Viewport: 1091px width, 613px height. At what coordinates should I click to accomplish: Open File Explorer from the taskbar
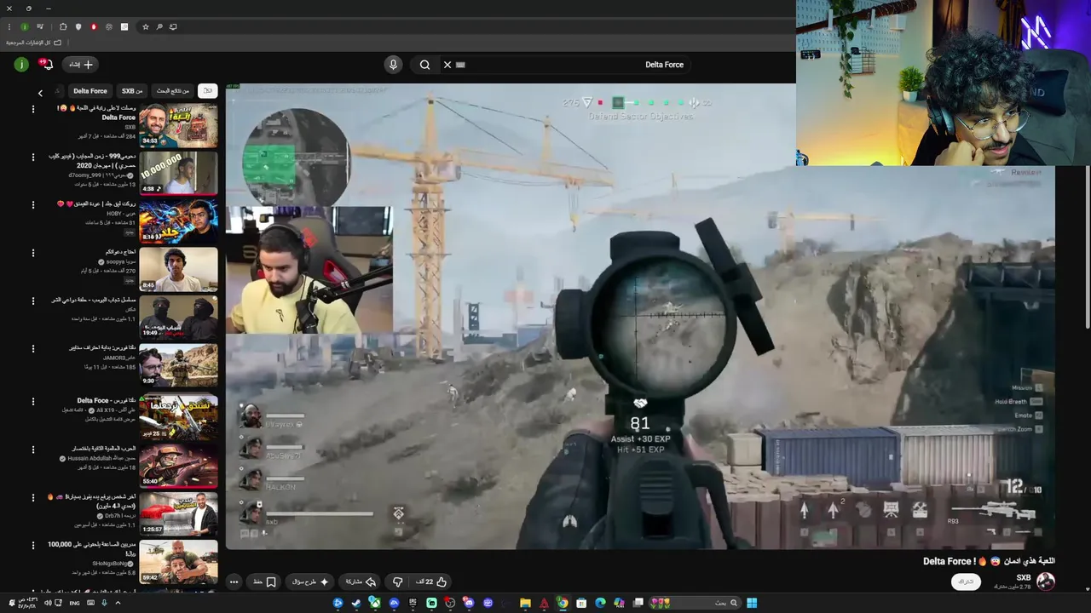525,603
